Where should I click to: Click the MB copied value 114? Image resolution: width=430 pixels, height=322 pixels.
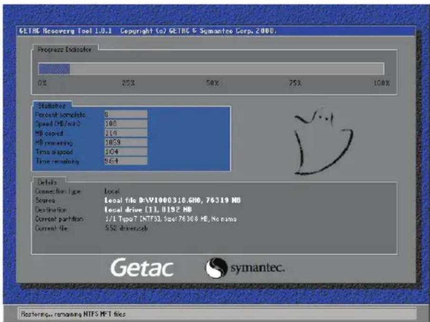[x=126, y=133]
